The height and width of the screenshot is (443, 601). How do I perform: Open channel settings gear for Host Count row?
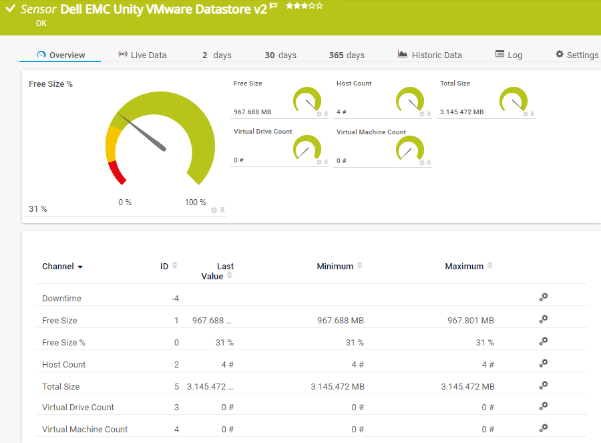(544, 363)
